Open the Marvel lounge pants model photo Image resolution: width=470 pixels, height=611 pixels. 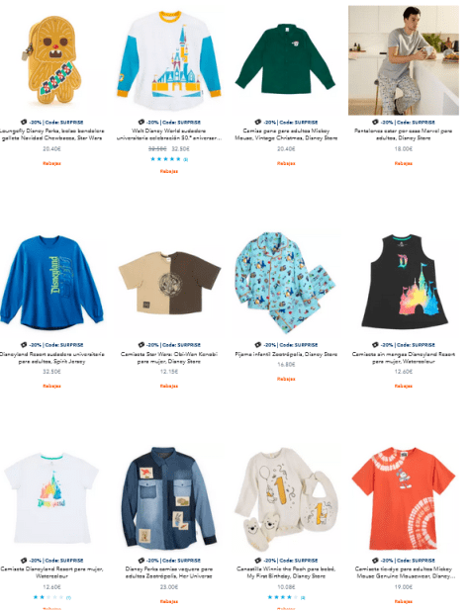coord(404,60)
